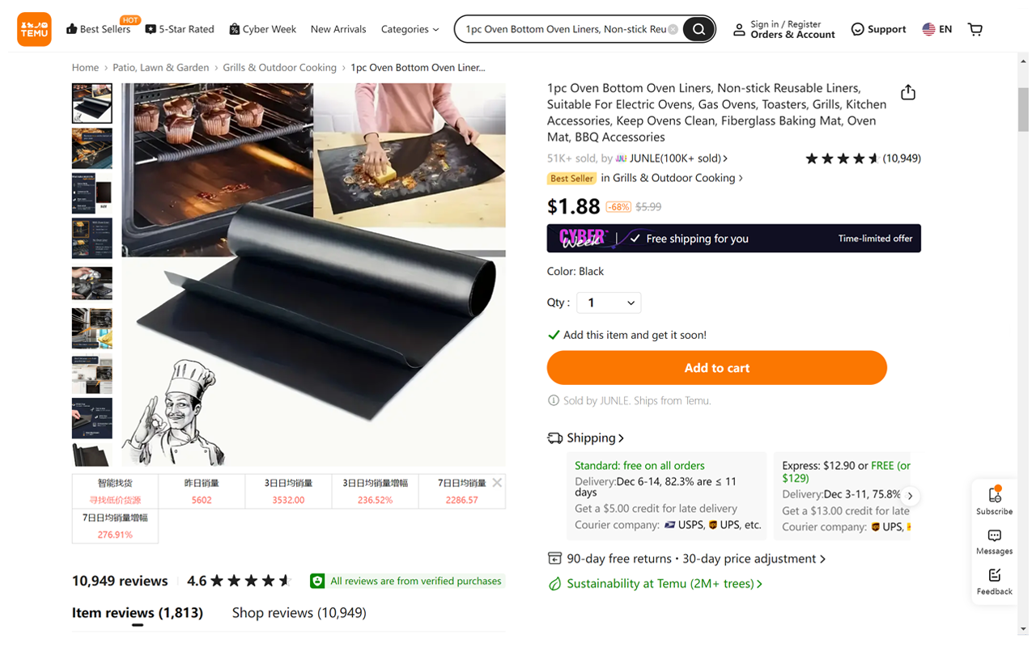Show next shipping option arrow
Screen dimensions: 1036x647
[x=910, y=496]
